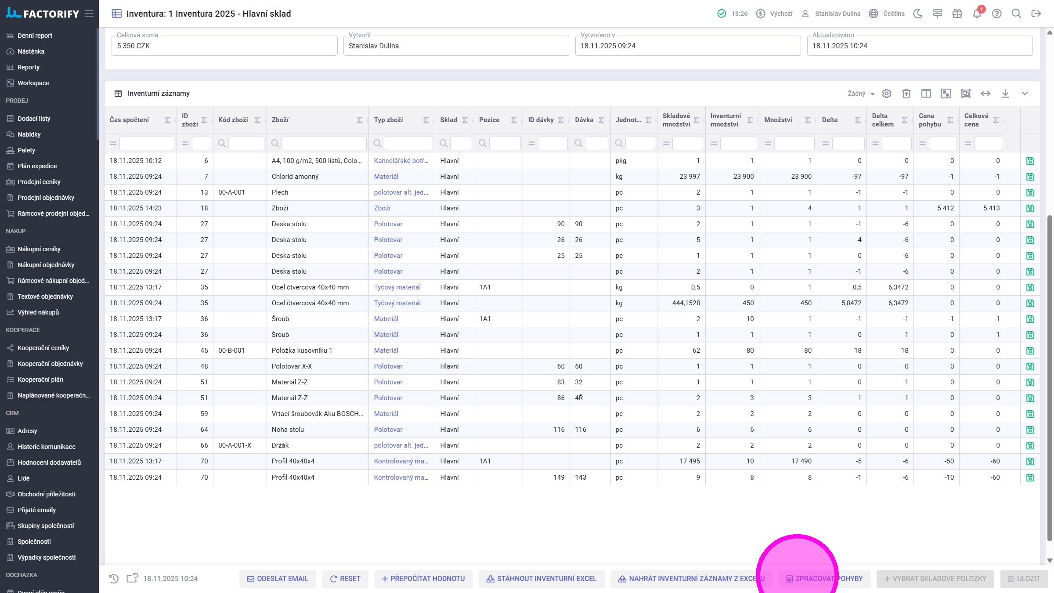Click the gift box icon in header
Screen dimensions: 1054x593
coord(957,14)
